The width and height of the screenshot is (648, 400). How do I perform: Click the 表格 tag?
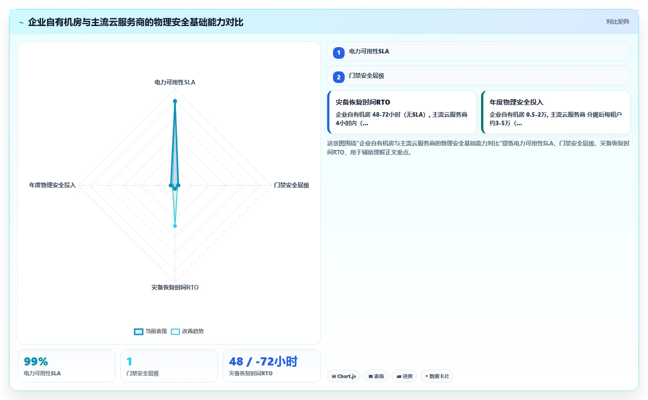pos(376,376)
